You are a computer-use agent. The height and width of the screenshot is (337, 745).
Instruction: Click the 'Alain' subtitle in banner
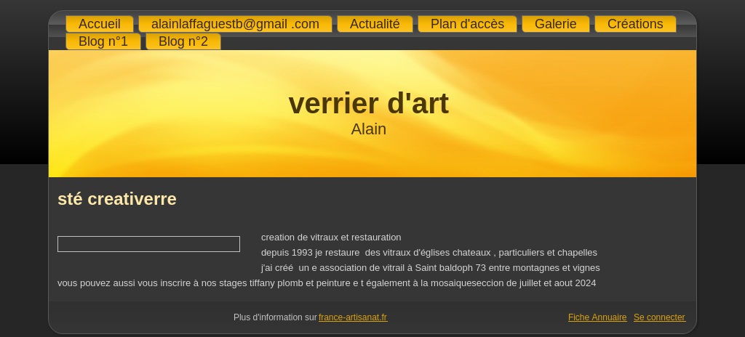(368, 129)
